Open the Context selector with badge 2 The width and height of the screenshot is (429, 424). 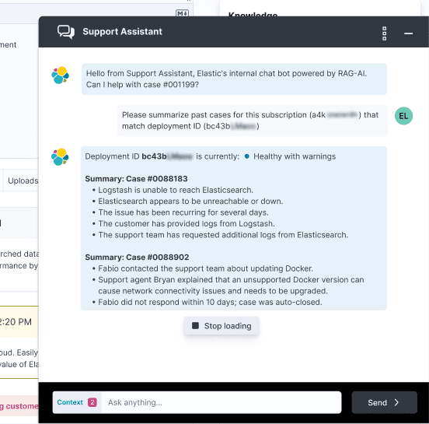click(x=77, y=402)
